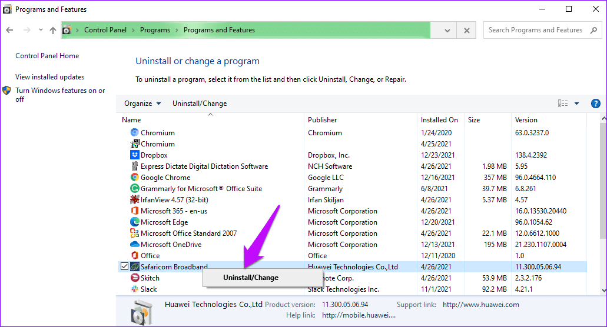Uncheck the Safaricom Broadband checkbox
The width and height of the screenshot is (607, 327).
pyautogui.click(x=124, y=266)
